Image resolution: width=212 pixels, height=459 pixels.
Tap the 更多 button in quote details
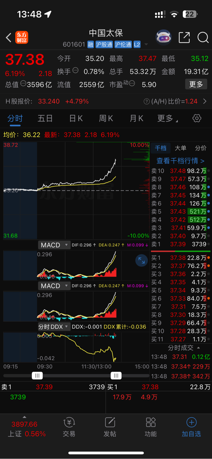tap(196, 84)
